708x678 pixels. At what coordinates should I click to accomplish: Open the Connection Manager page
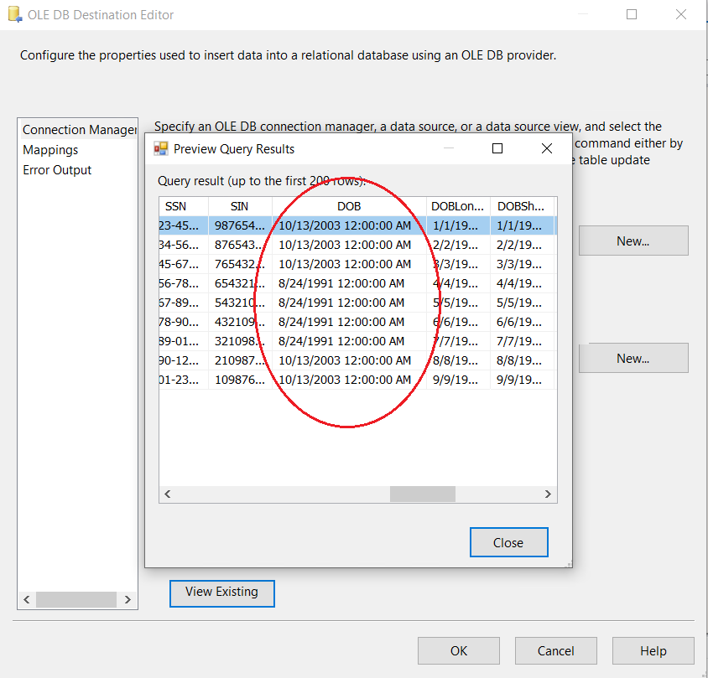pos(78,130)
